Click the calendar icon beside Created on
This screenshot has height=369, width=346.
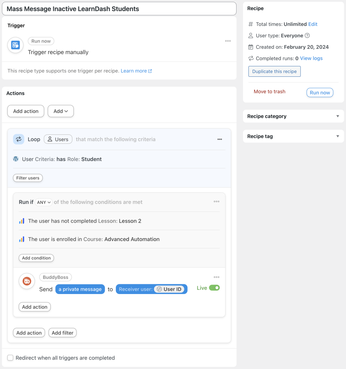(250, 47)
